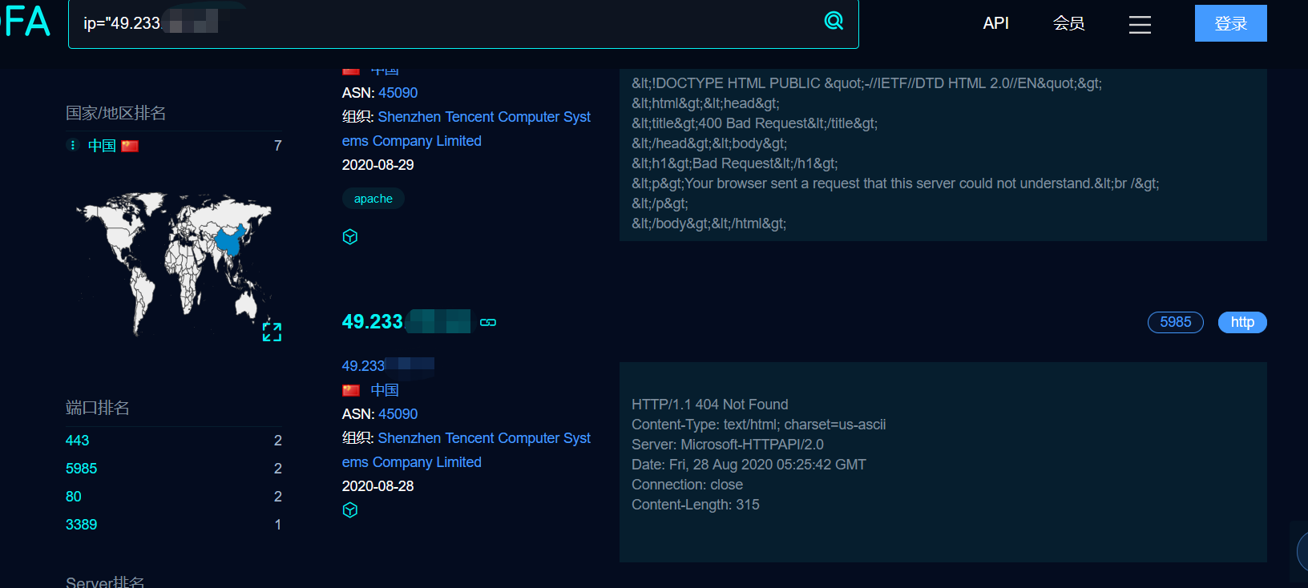Click the http protocol badge

point(1242,322)
